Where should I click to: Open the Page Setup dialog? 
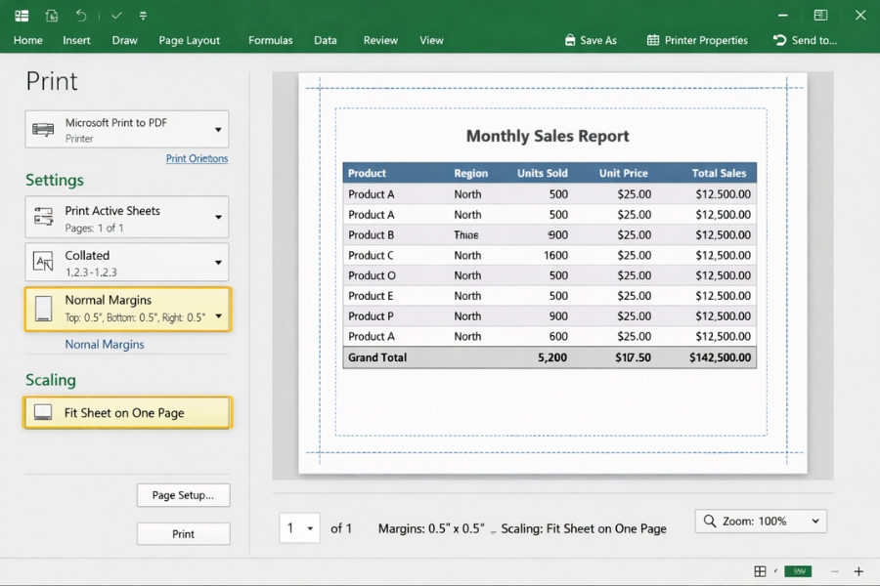(183, 495)
